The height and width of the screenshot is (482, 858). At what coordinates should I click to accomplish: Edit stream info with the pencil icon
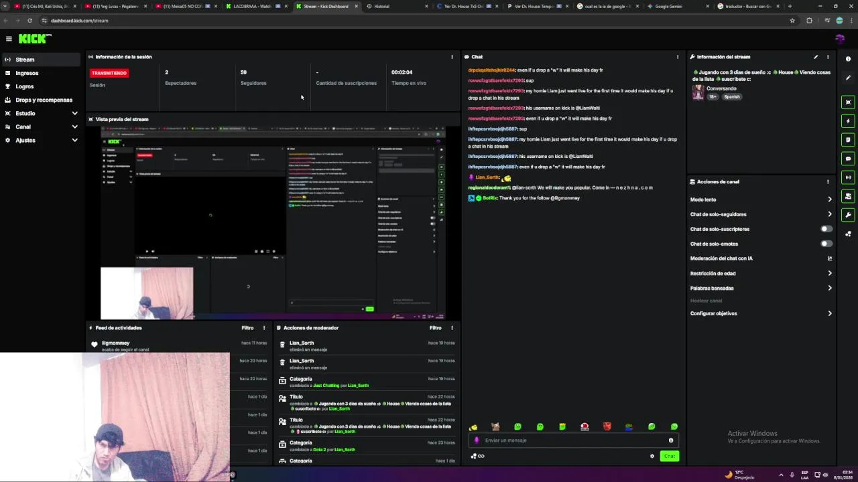(816, 57)
